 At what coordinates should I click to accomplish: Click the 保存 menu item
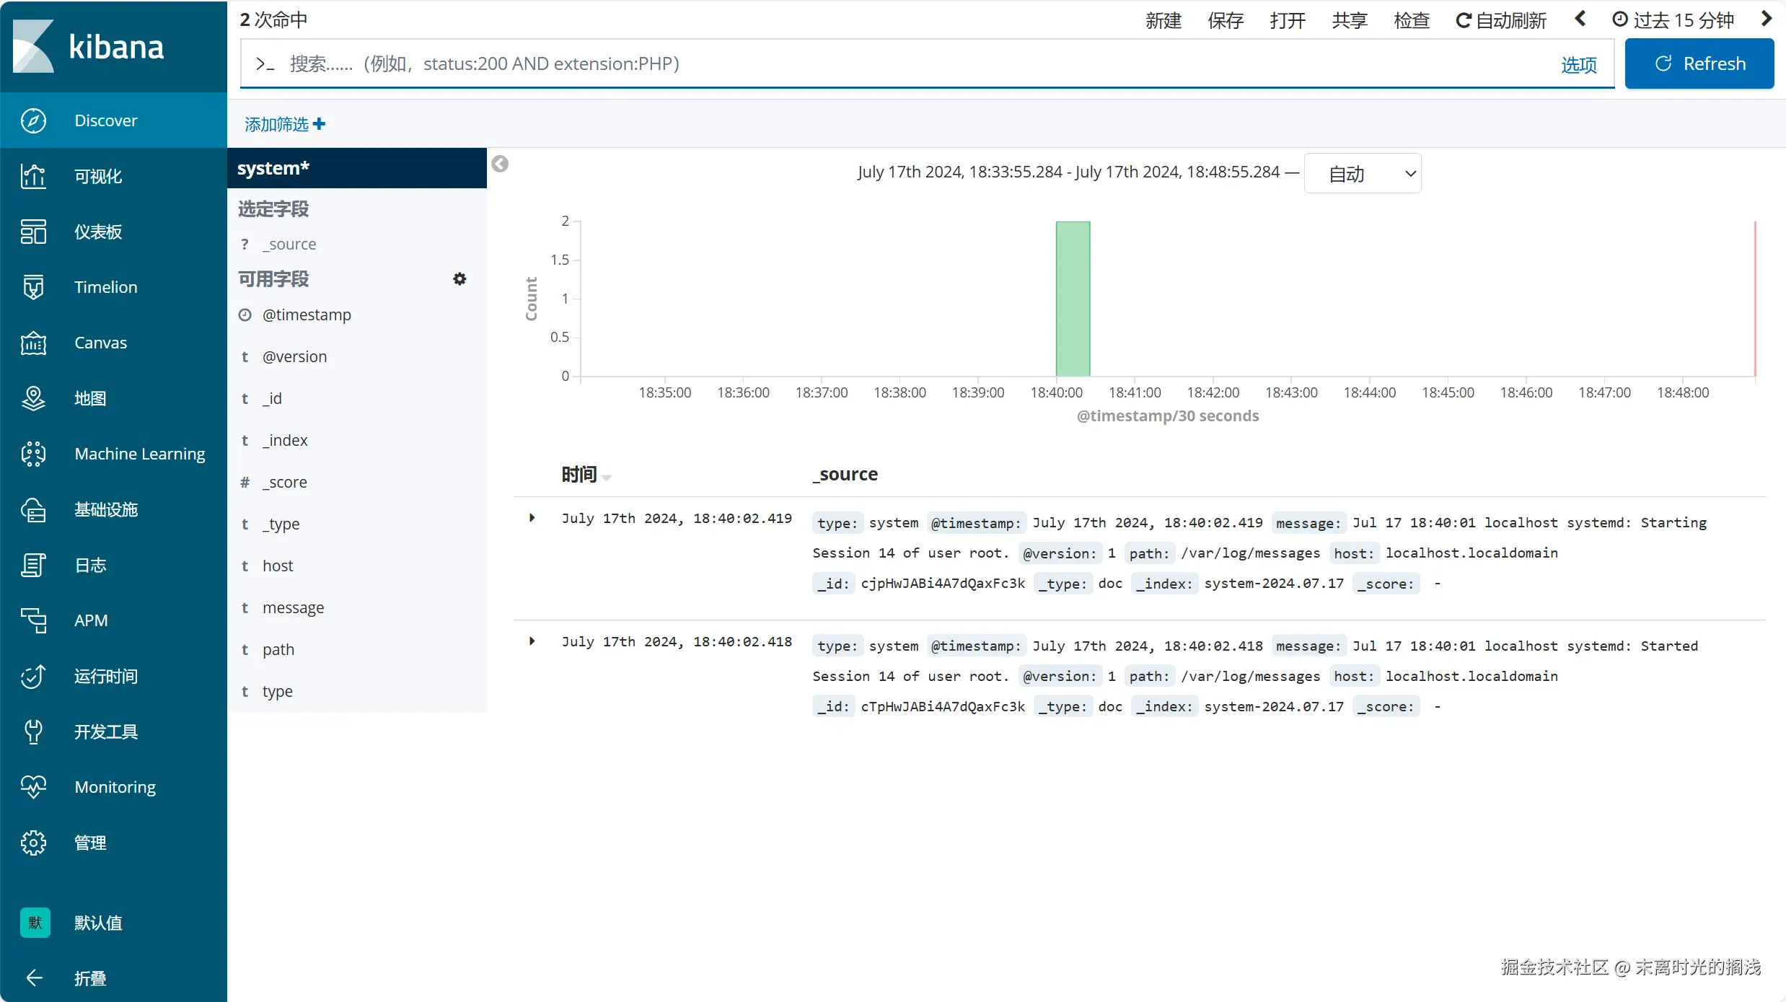1226,20
